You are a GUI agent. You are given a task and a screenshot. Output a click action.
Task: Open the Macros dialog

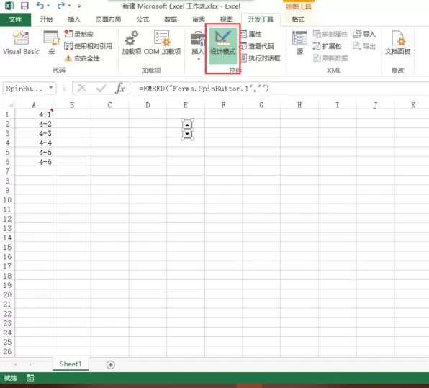[51, 42]
